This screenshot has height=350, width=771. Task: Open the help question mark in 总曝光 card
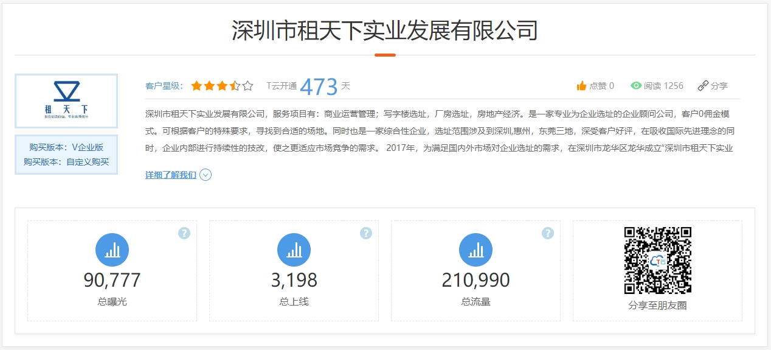pyautogui.click(x=184, y=233)
